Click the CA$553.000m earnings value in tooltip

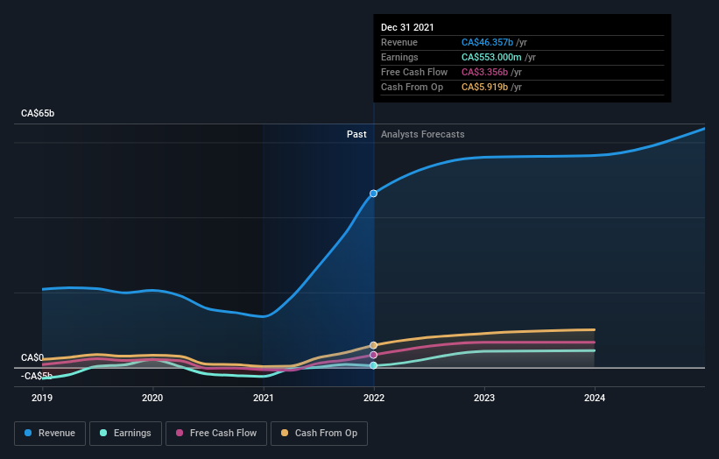tap(491, 57)
